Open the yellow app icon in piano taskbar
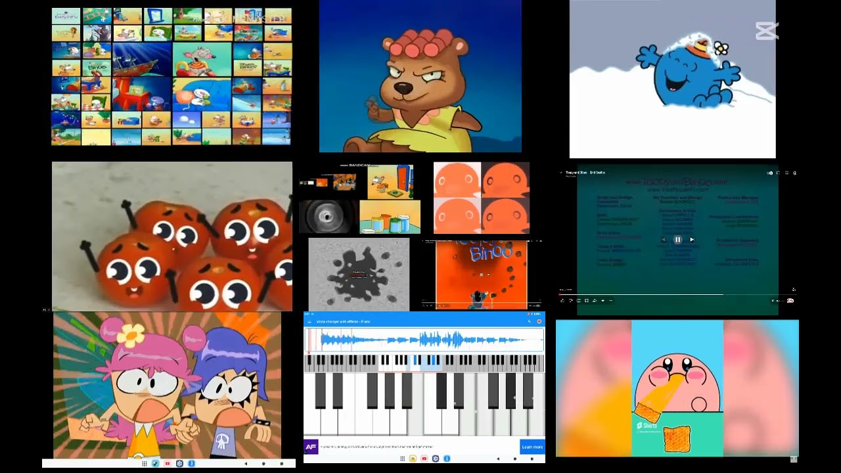 [413, 459]
